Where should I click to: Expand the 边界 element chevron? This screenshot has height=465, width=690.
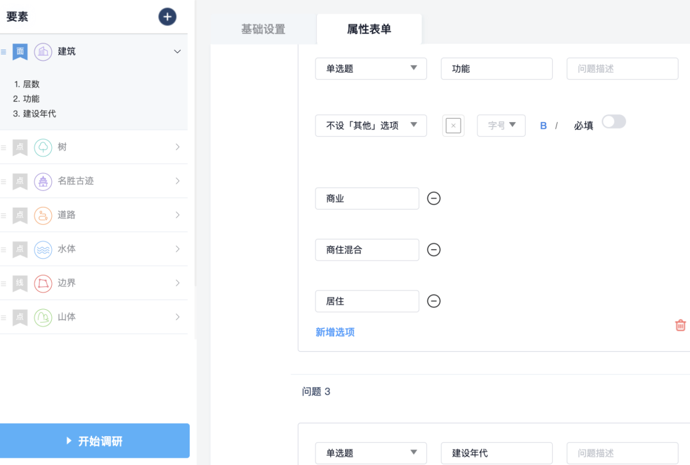point(178,283)
